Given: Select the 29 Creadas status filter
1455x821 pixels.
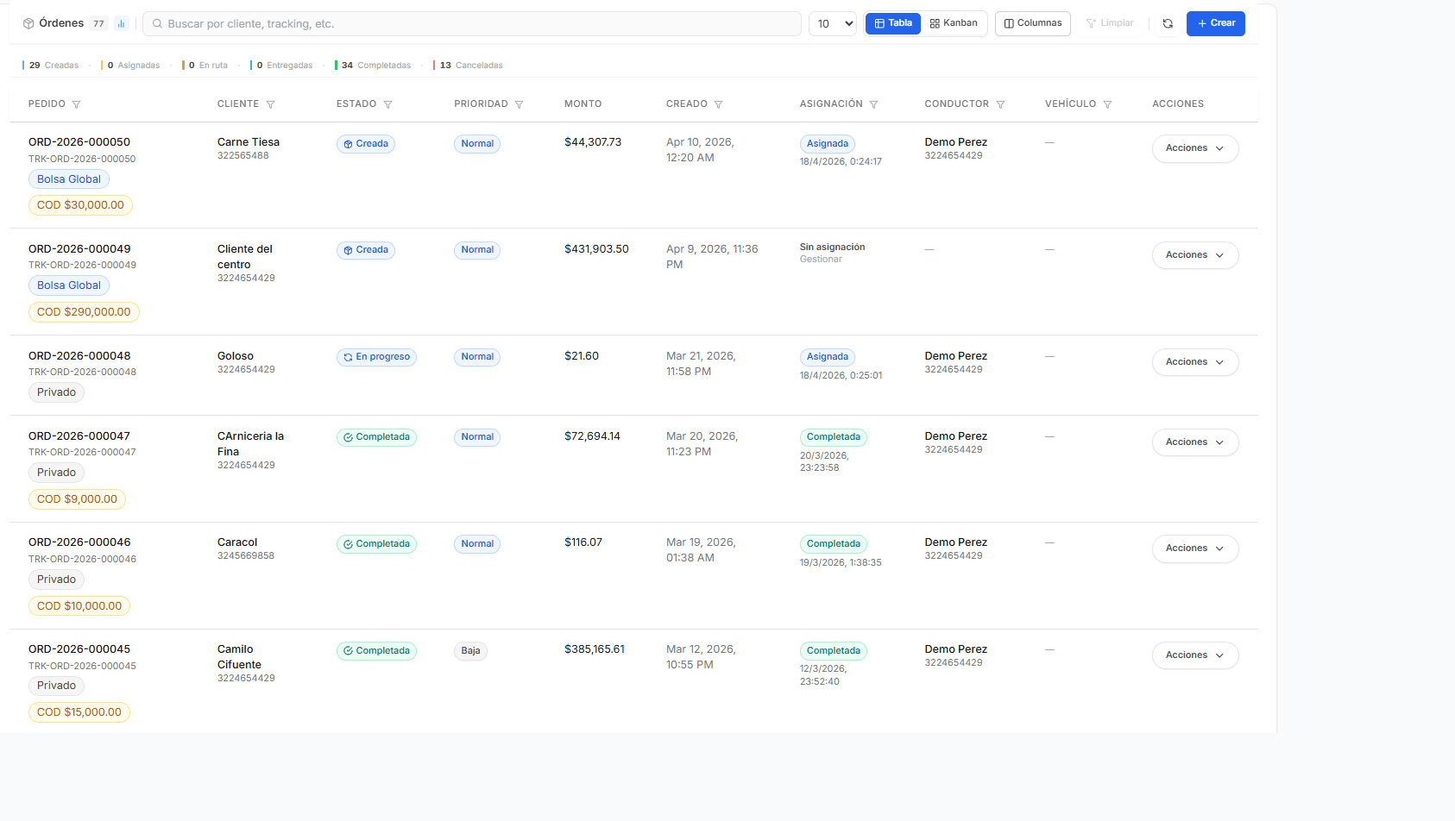Looking at the screenshot, I should coord(51,66).
